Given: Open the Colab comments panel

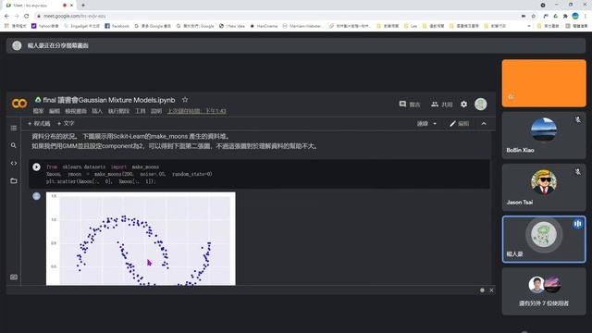Looking at the screenshot, I should pos(410,105).
